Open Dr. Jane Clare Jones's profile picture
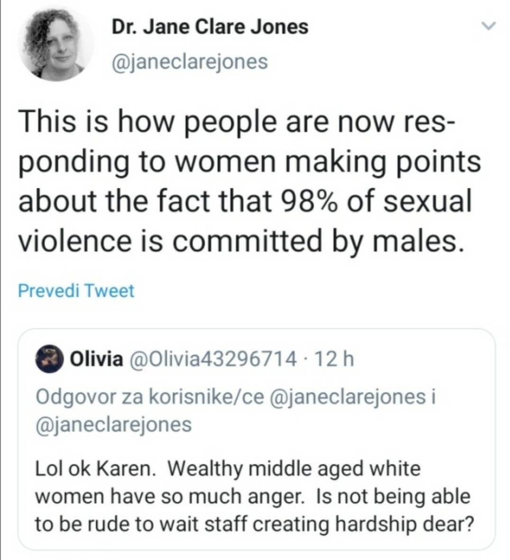510x560 pixels. pos(56,43)
